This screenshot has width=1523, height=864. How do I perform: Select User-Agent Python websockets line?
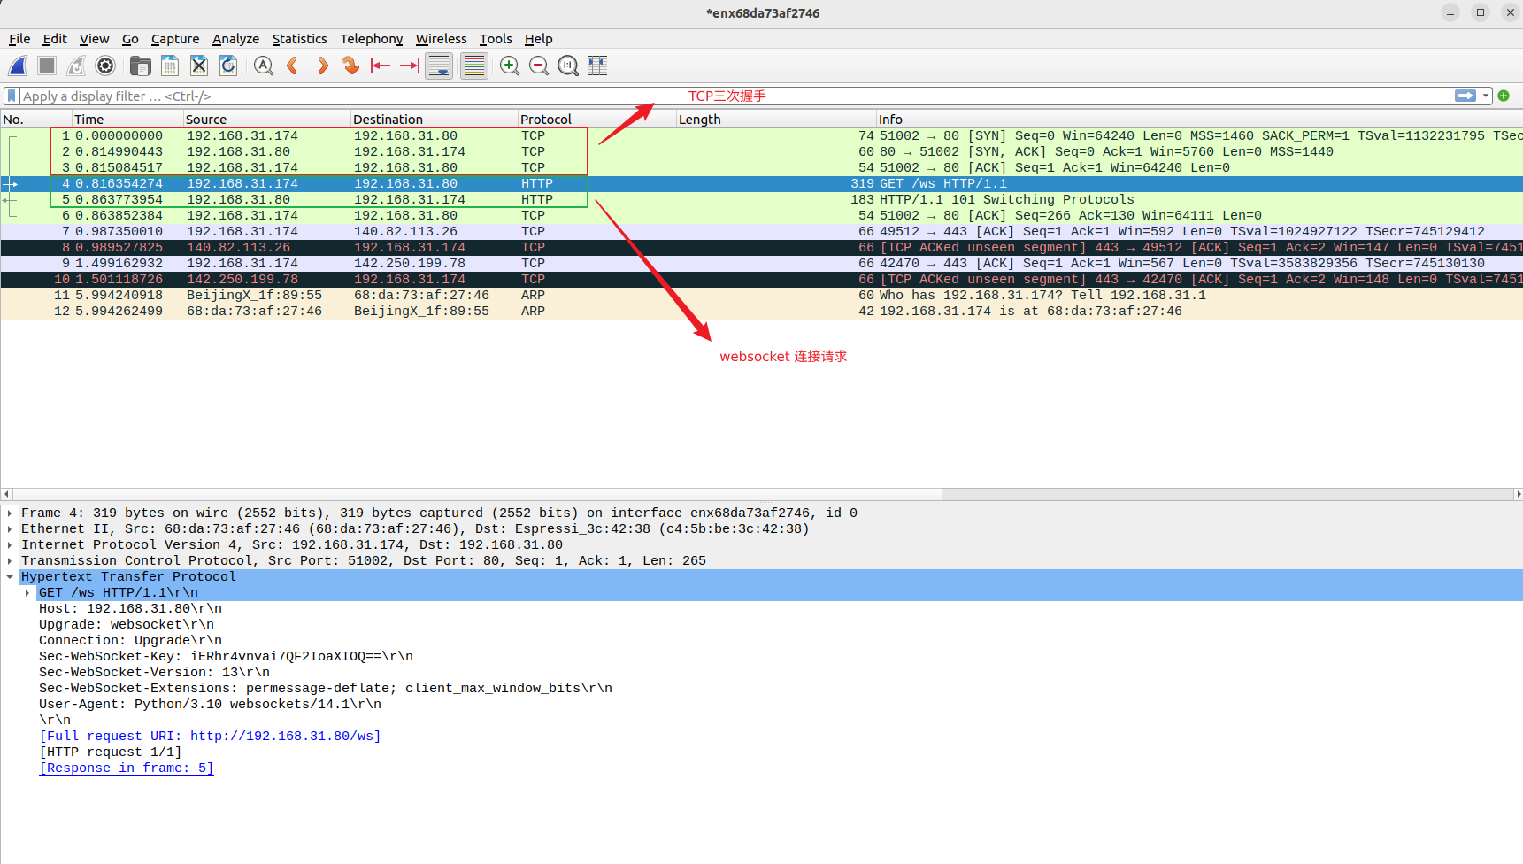tap(210, 705)
